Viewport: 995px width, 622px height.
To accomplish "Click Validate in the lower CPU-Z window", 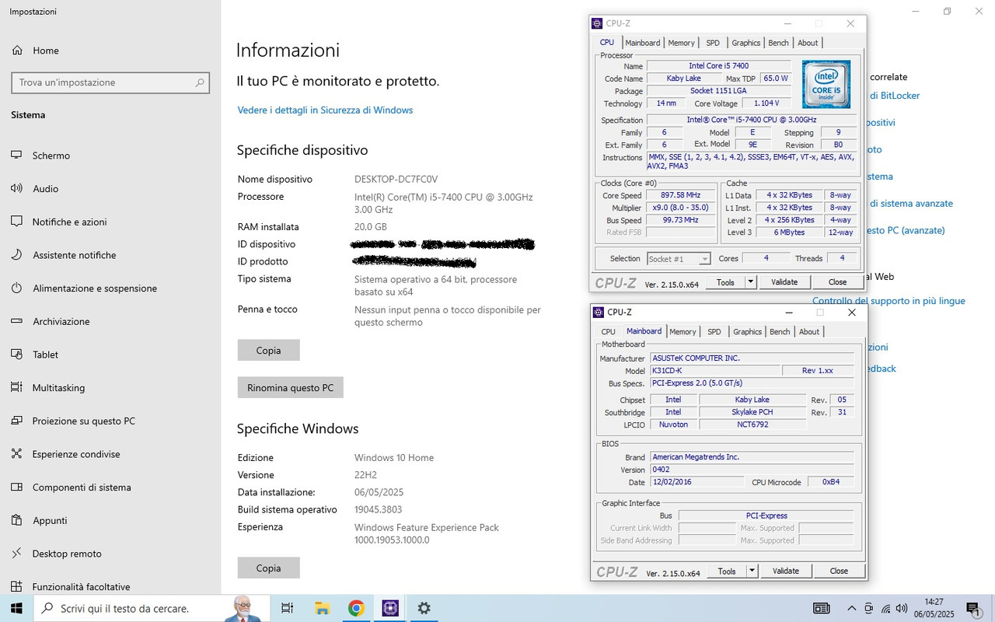I will pos(786,571).
